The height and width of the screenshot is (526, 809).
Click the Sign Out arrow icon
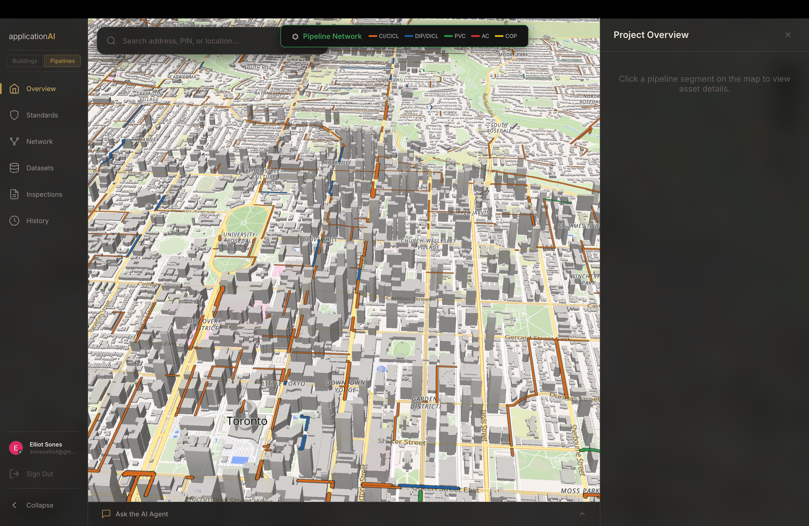14,474
